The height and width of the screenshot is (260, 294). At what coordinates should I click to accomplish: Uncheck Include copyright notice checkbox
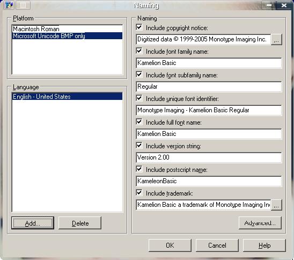tap(139, 27)
